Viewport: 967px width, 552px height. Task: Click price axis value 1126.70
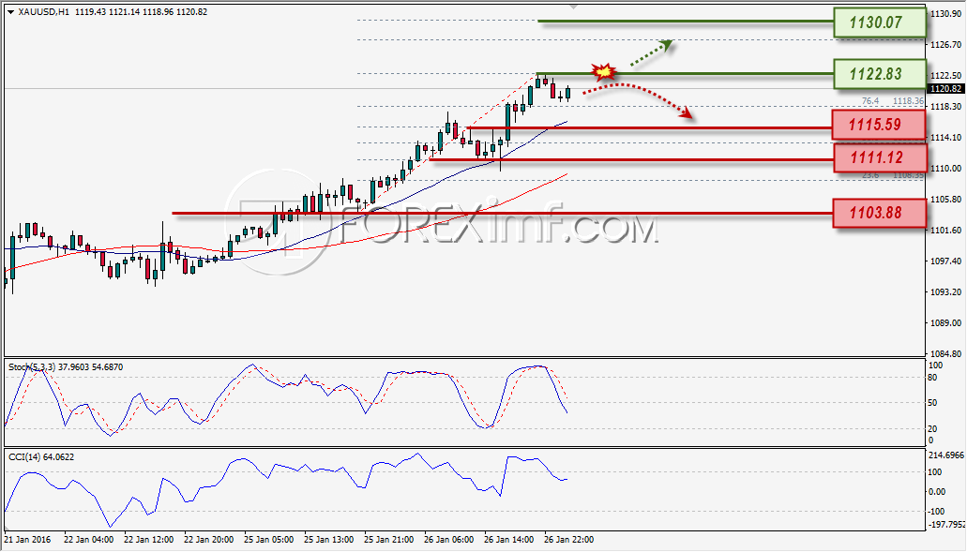tap(946, 45)
